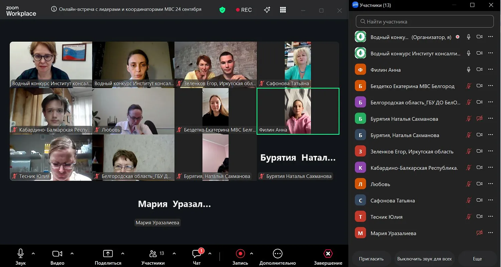The image size is (501, 267).
Task: Open more options for Мария Уразалиева
Action: point(490,233)
